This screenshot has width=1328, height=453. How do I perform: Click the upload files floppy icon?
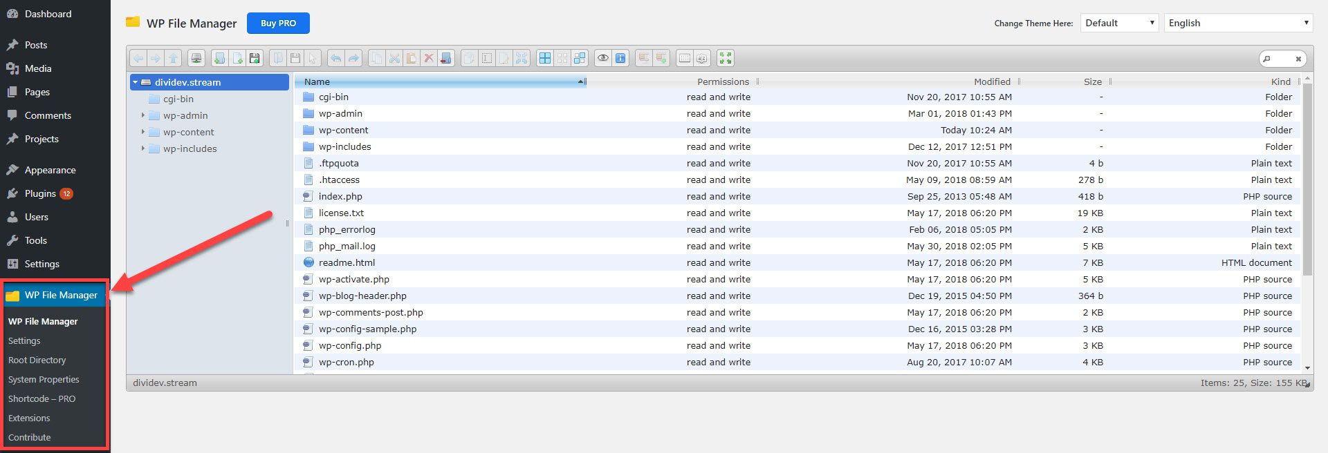point(255,58)
